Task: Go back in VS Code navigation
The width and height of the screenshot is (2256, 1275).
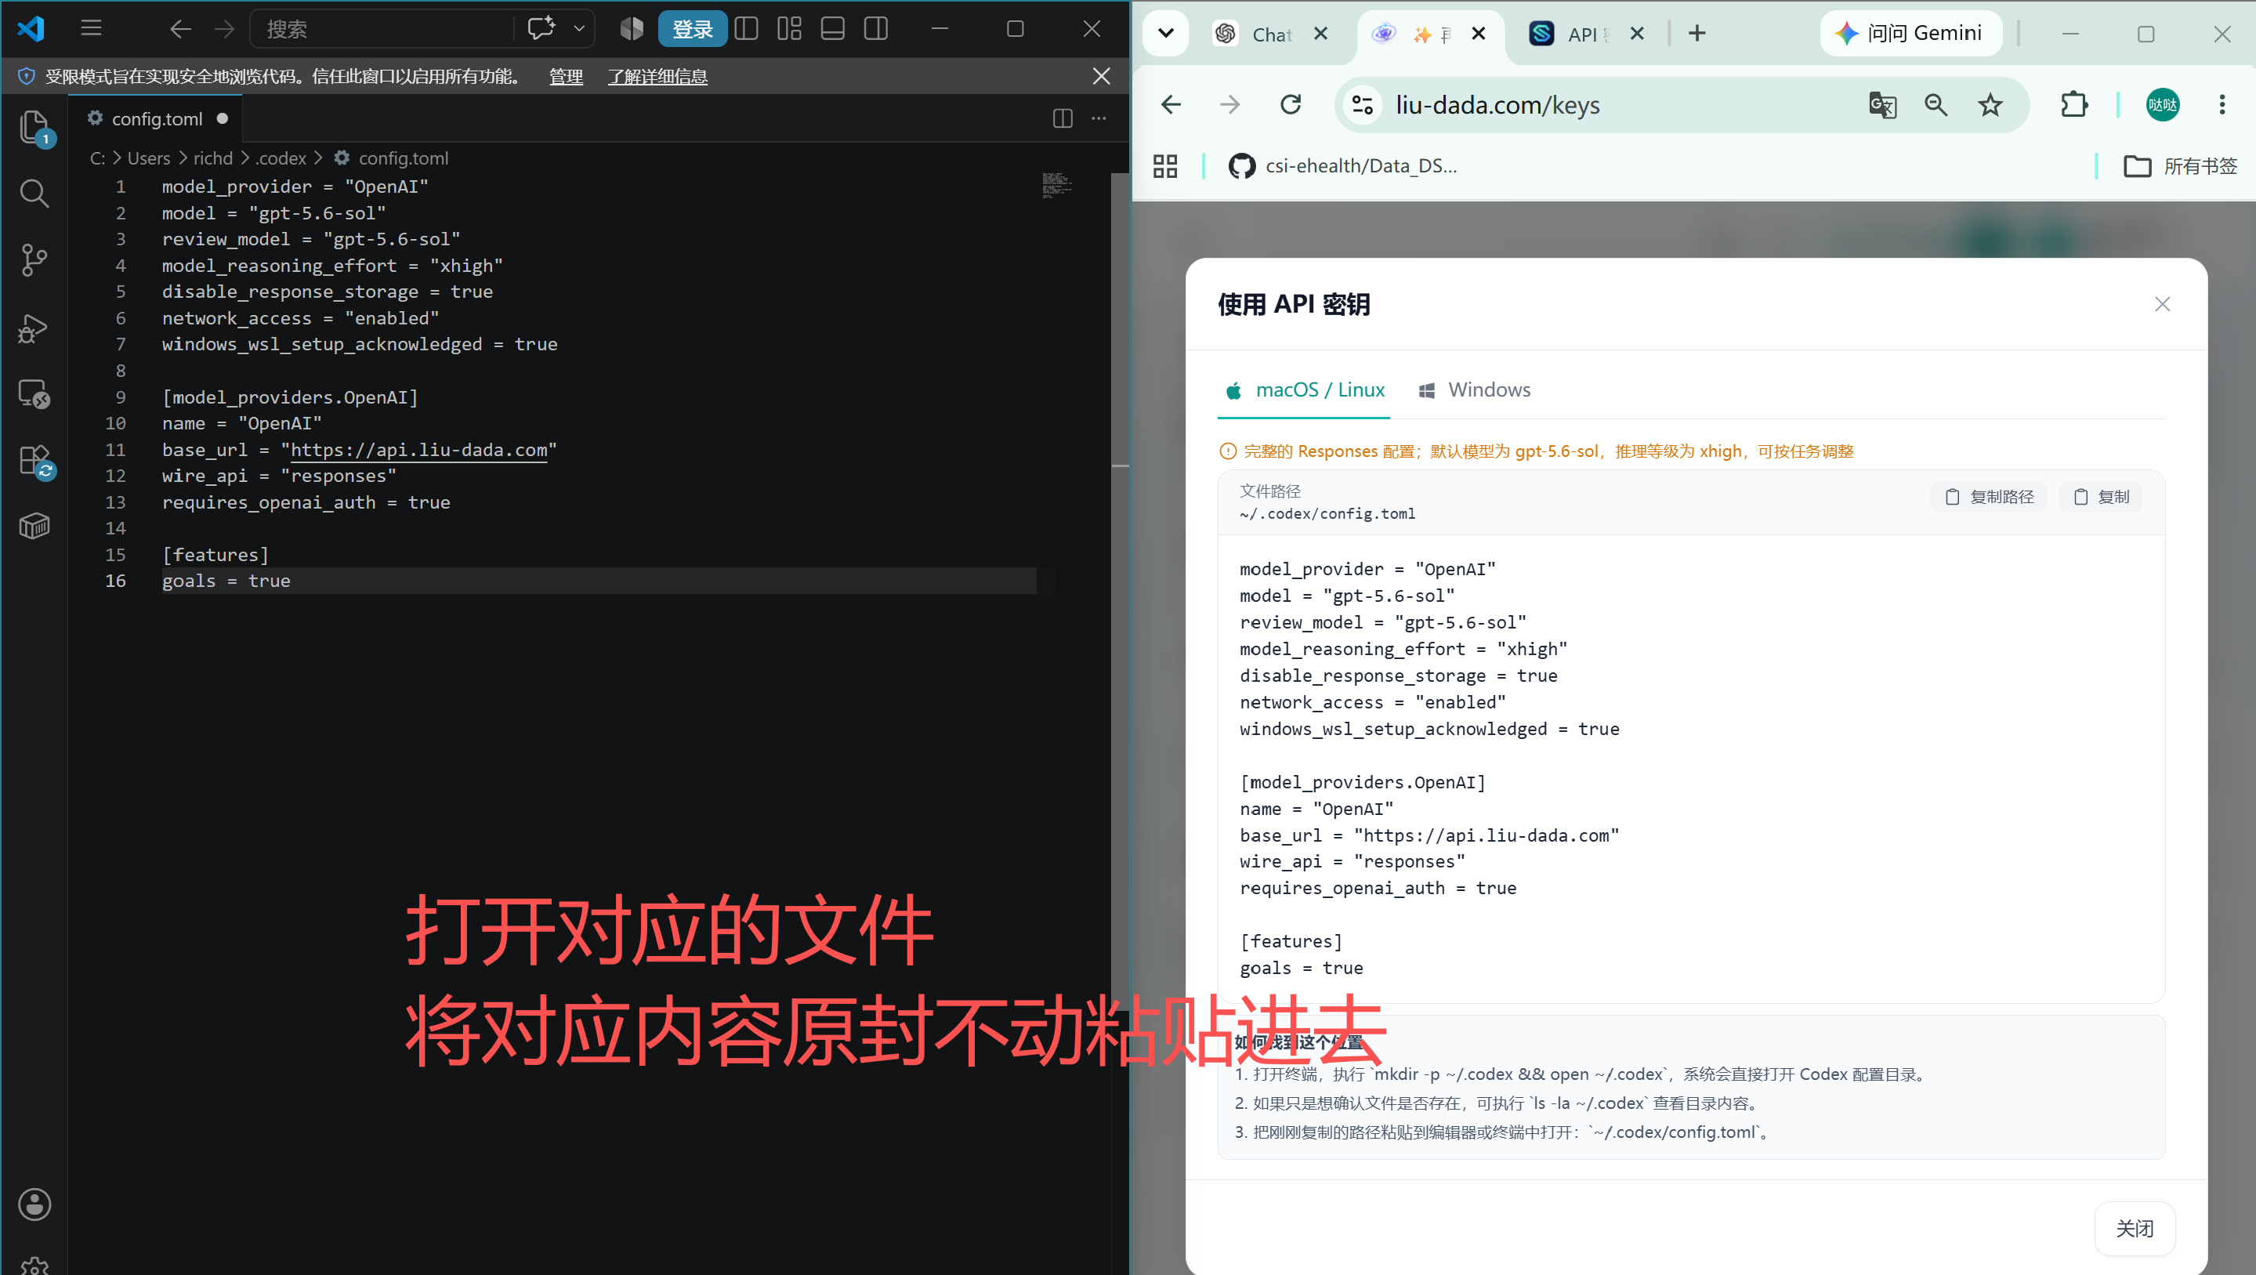Action: coord(180,29)
